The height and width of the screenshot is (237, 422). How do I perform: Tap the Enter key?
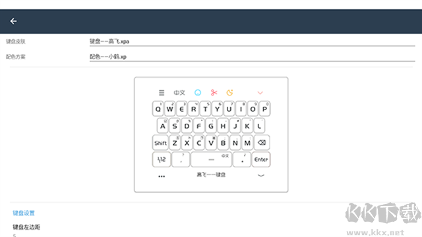pos(261,159)
